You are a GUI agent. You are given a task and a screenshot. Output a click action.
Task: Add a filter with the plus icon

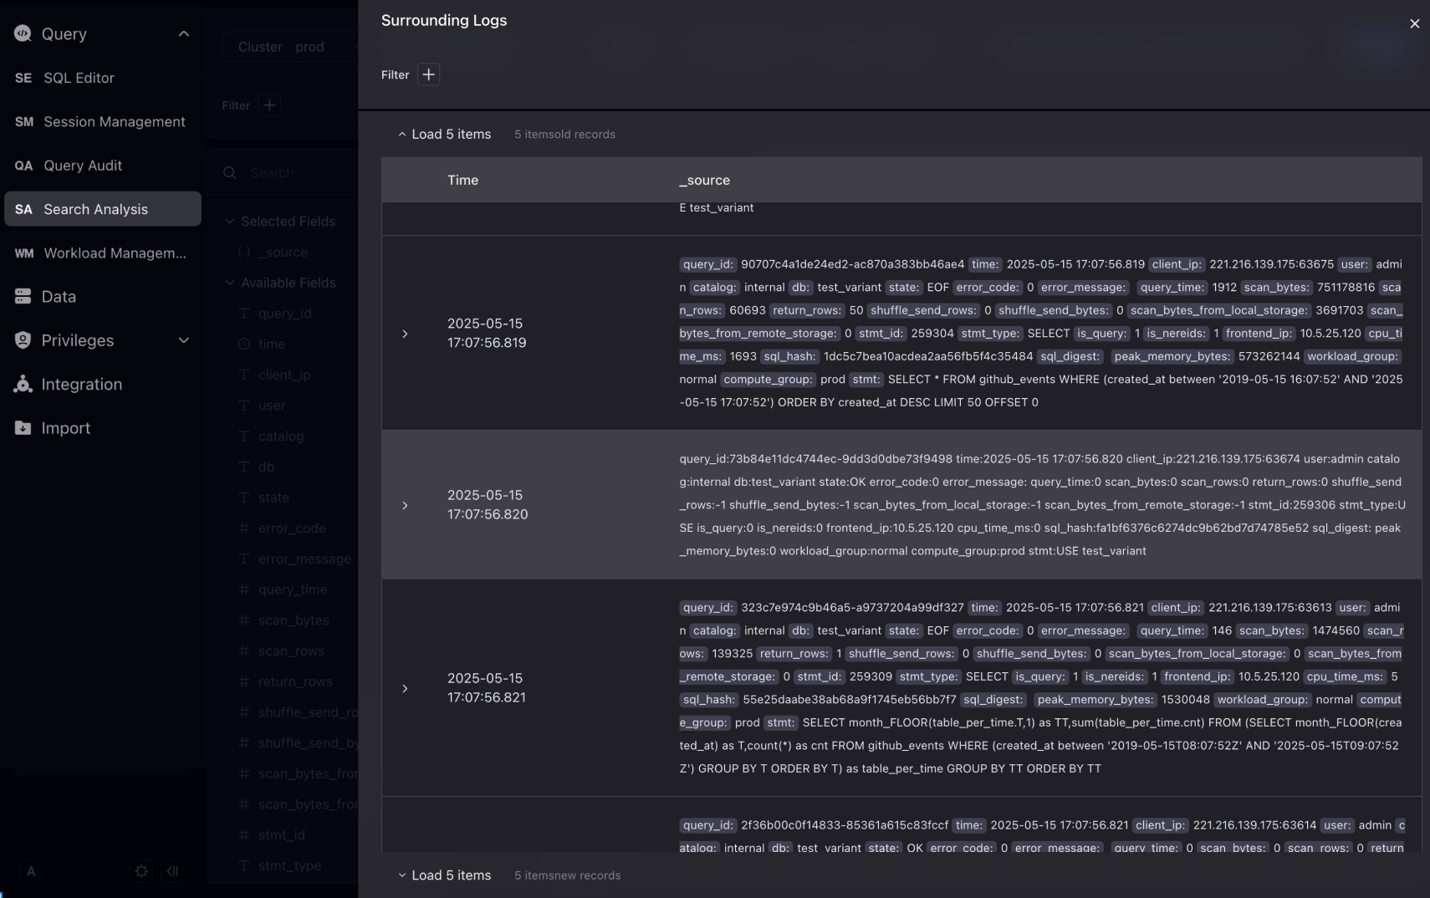pyautogui.click(x=428, y=74)
